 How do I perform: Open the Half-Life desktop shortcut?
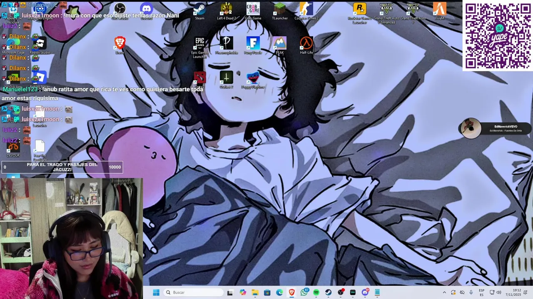pos(306,46)
